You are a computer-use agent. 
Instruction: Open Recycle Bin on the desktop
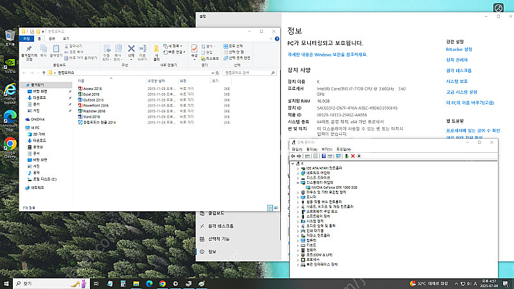10,38
